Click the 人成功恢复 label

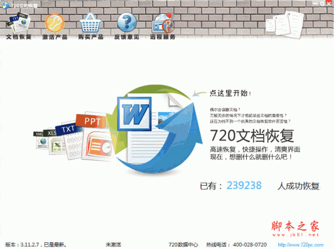click(x=298, y=186)
